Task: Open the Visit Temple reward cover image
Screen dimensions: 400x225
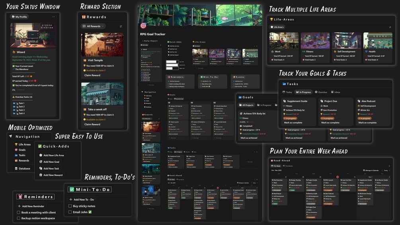Action: tap(102, 45)
